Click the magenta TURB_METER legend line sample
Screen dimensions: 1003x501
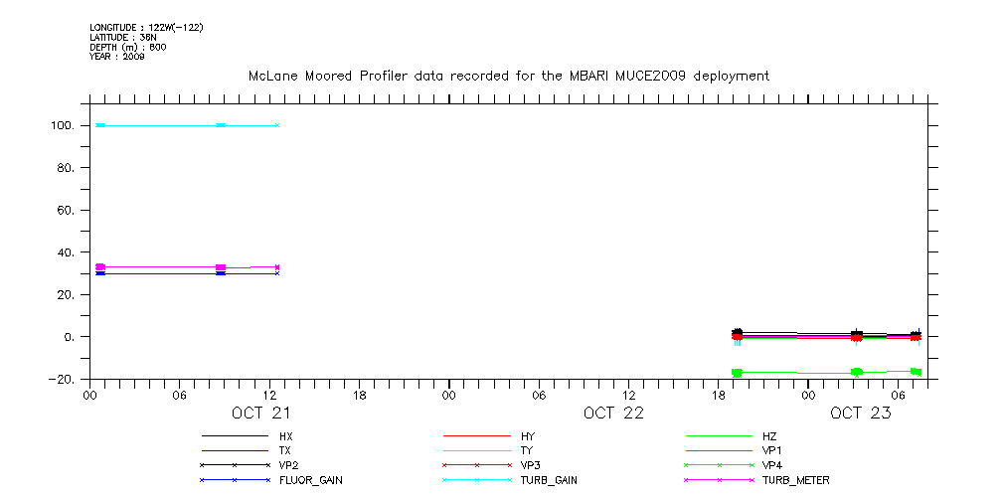tap(719, 480)
